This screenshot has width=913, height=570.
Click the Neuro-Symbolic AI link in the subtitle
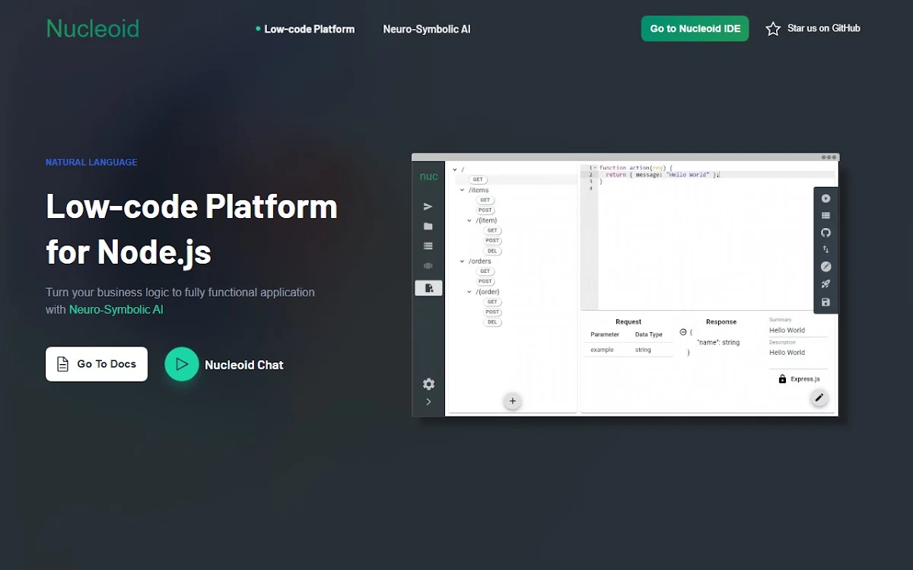116,309
